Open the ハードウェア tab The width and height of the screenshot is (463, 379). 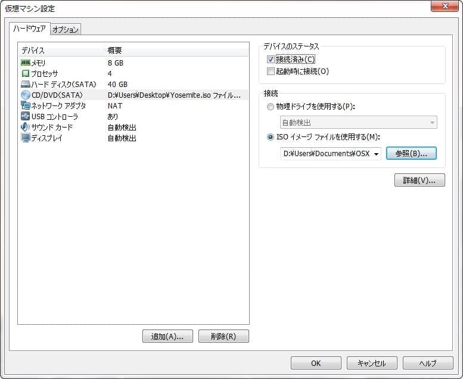tap(29, 29)
